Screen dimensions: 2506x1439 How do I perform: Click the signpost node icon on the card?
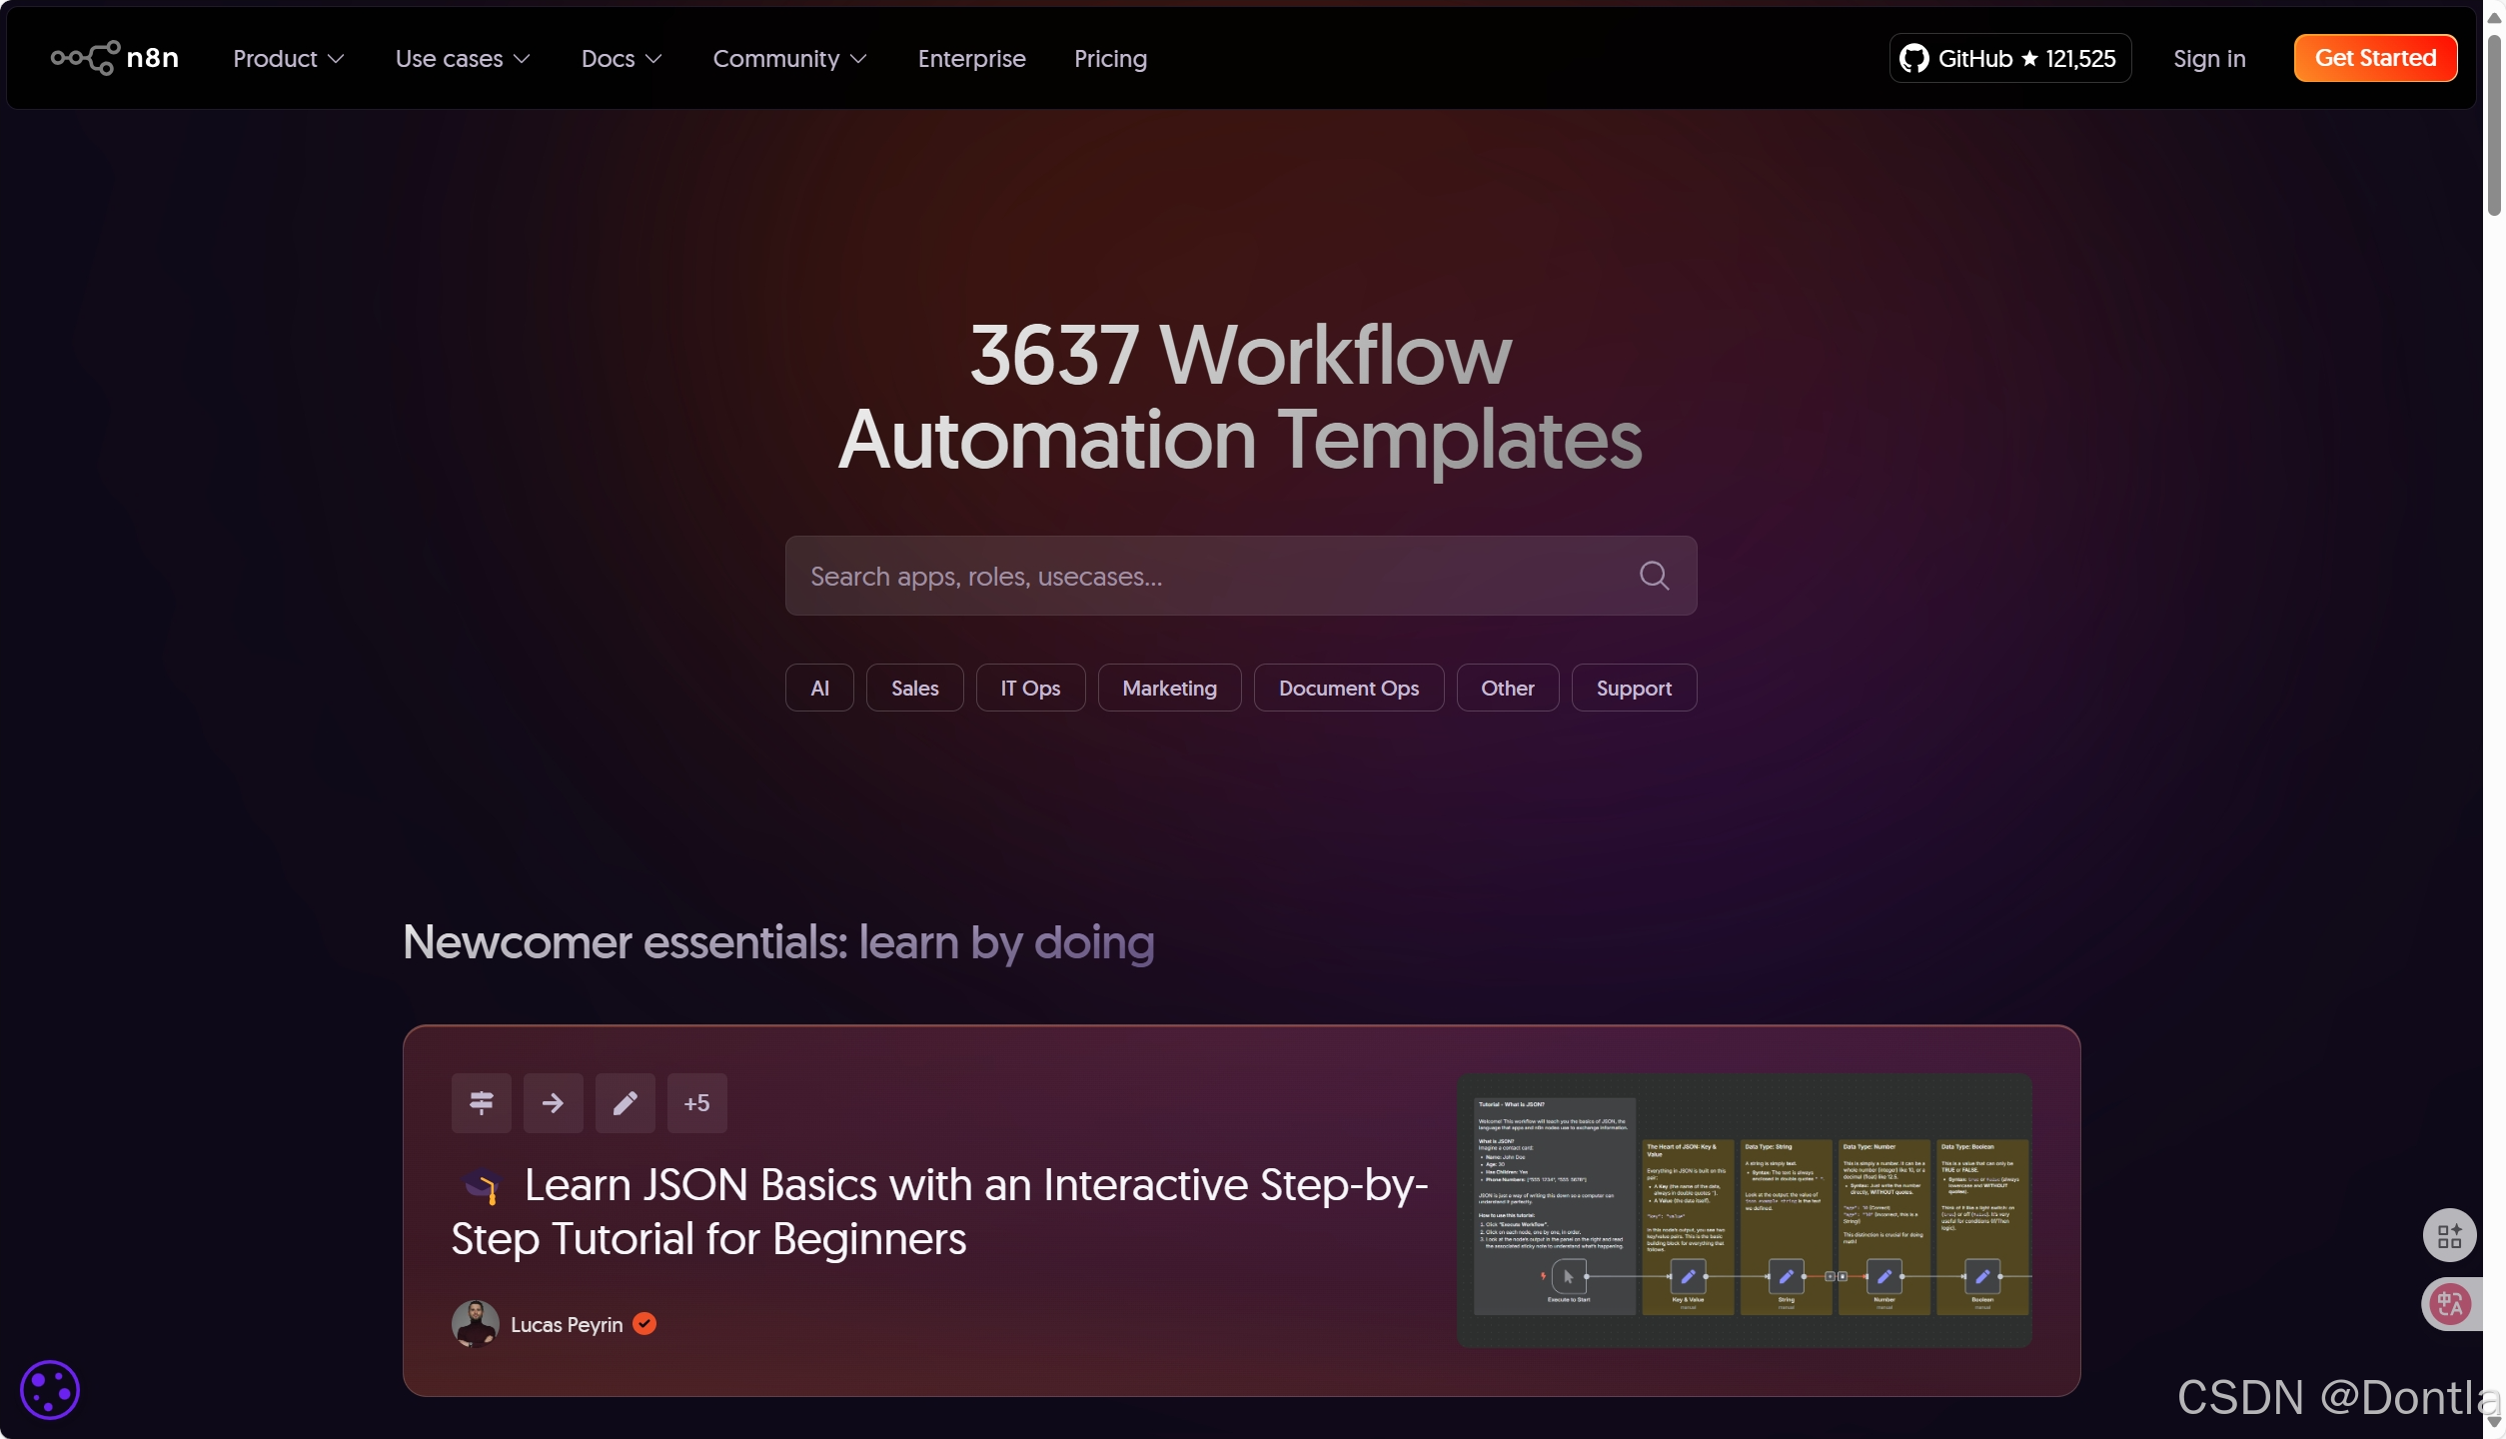[481, 1102]
